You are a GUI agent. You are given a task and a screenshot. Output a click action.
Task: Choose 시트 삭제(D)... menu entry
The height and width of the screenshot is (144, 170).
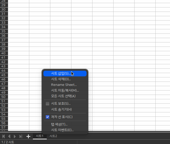point(61,79)
